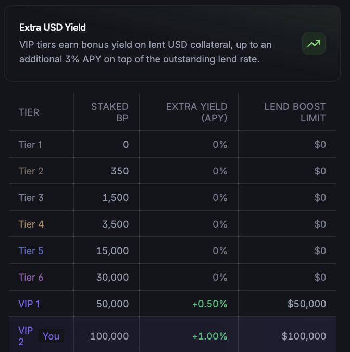The width and height of the screenshot is (350, 352).
Task: Click the Extra USD Yield heading
Action: (52, 27)
